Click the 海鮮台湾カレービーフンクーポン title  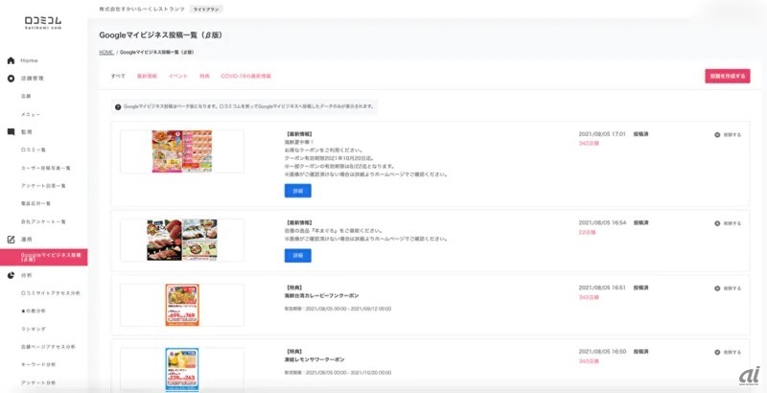point(321,296)
